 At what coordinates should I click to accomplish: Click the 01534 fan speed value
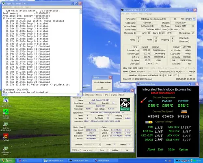[184, 117]
